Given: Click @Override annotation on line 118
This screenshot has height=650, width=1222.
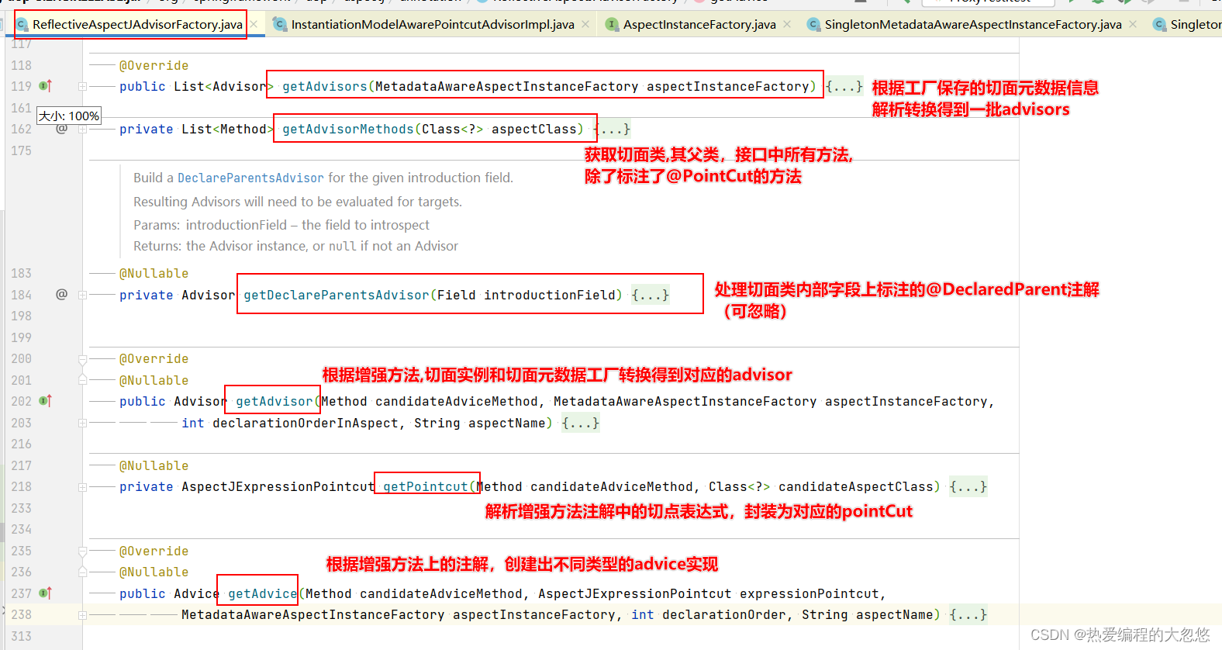Looking at the screenshot, I should [154, 66].
